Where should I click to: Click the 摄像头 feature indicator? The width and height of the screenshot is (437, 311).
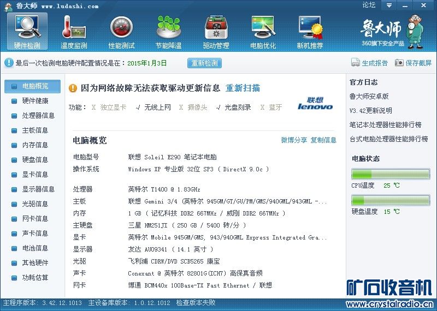click(193, 107)
